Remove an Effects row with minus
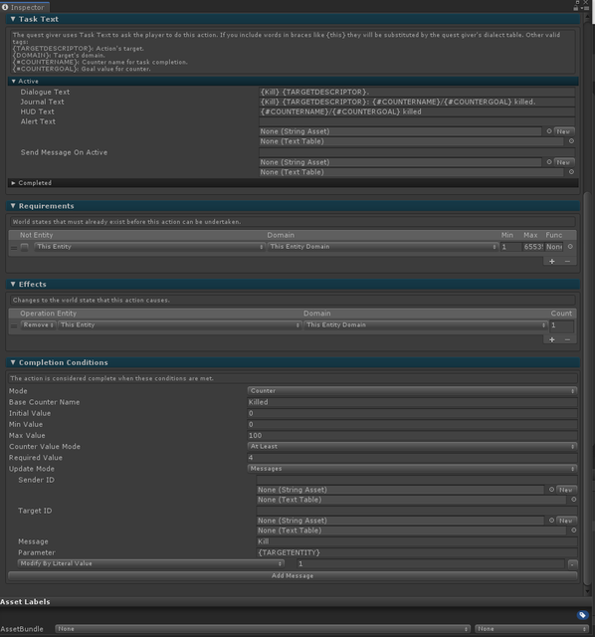The image size is (595, 637). 567,339
